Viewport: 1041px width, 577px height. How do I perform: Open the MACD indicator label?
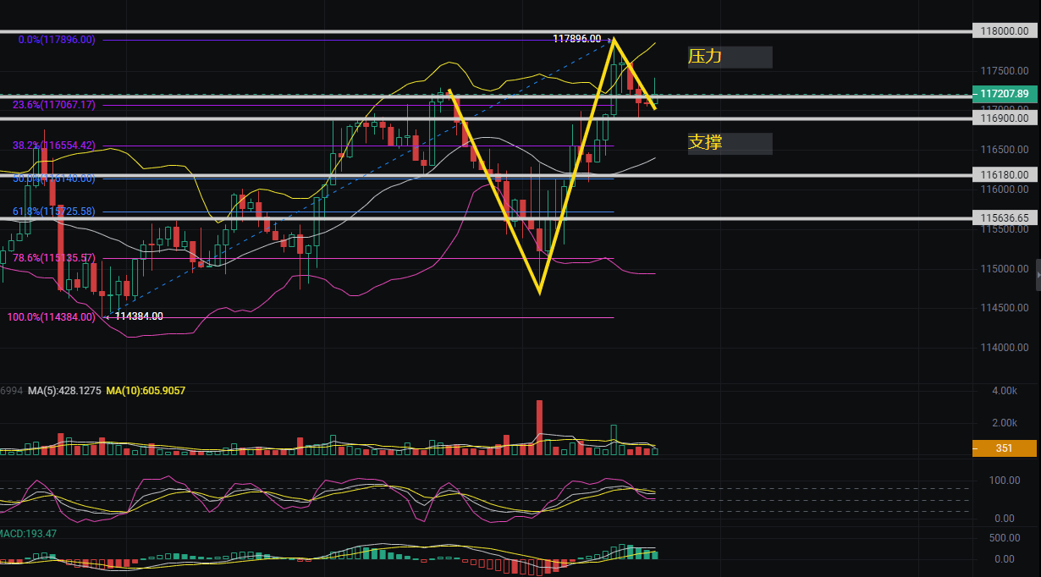pyautogui.click(x=28, y=534)
